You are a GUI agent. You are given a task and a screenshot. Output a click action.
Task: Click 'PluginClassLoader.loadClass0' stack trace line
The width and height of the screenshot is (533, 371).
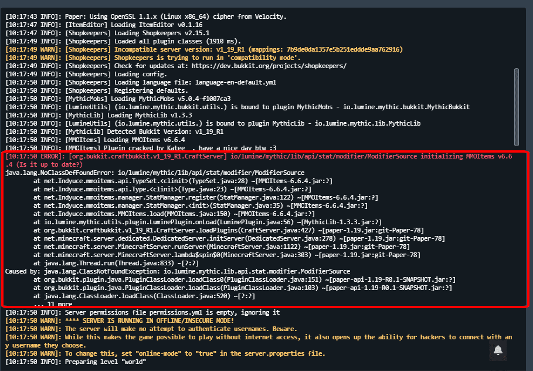pos(245,280)
